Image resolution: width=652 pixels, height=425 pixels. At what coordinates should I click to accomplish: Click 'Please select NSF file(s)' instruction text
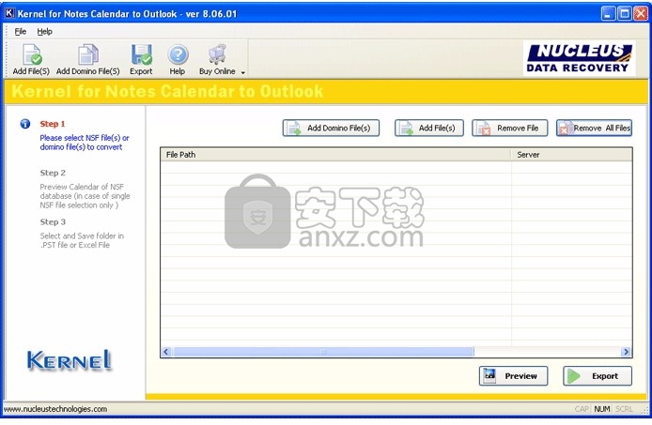(85, 143)
